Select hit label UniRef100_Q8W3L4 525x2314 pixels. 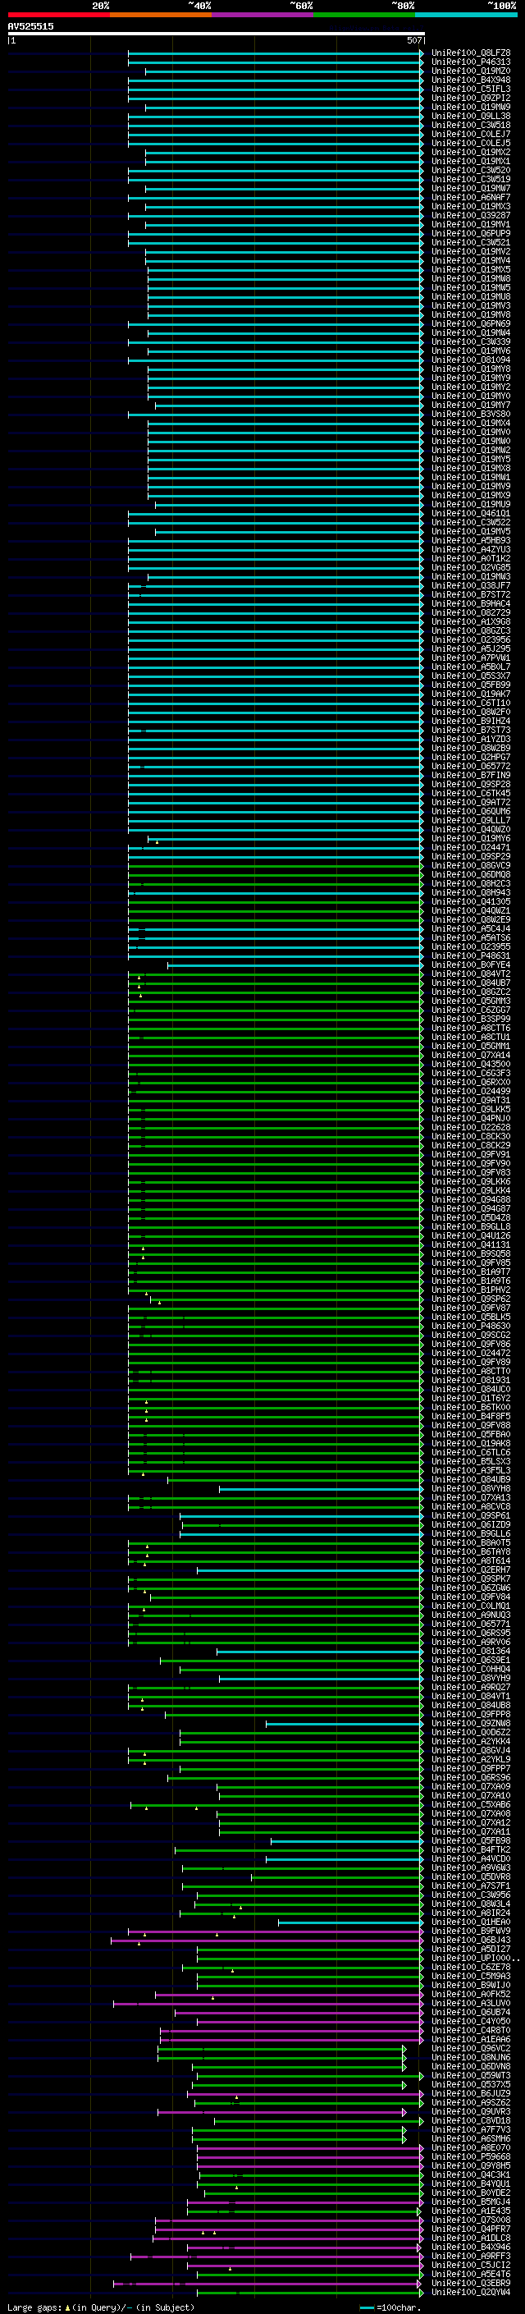[471, 1904]
